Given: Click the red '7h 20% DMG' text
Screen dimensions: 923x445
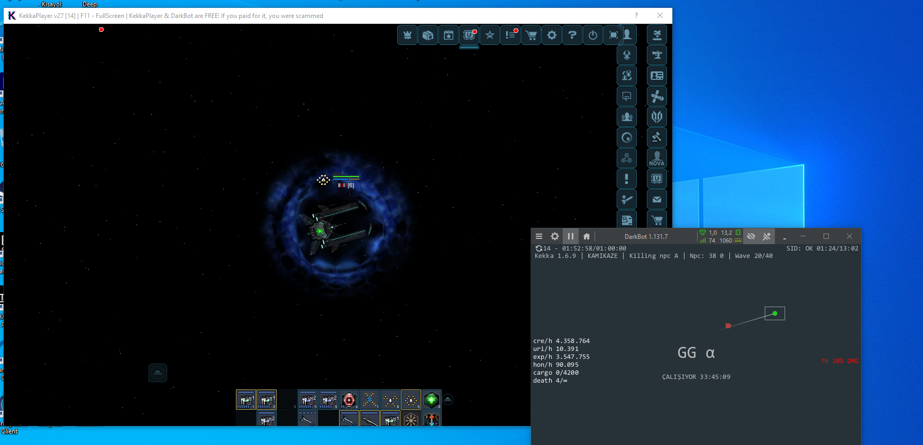Looking at the screenshot, I should pyautogui.click(x=839, y=361).
